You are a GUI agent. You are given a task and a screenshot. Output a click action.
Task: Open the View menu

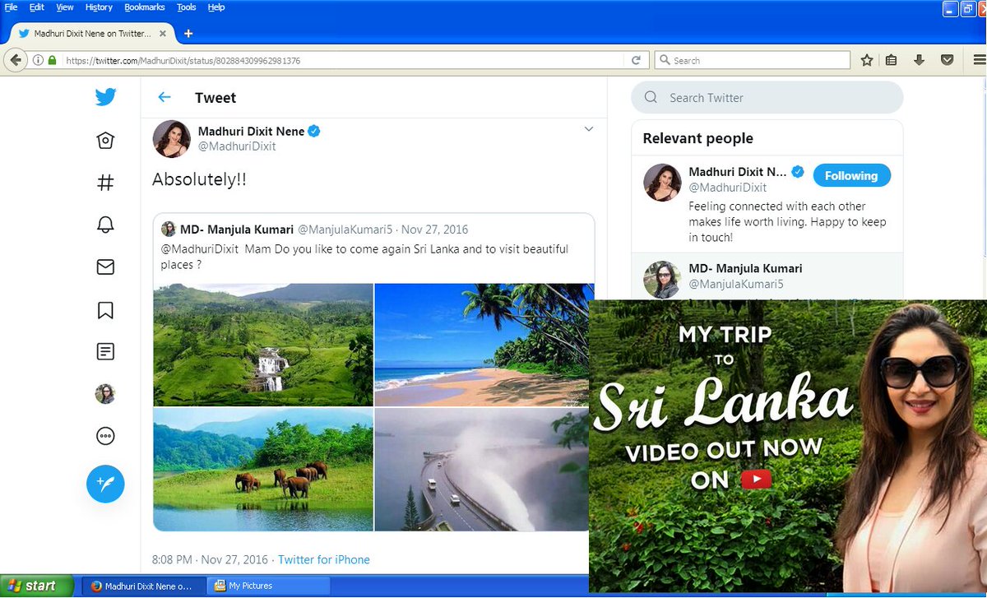click(x=65, y=7)
